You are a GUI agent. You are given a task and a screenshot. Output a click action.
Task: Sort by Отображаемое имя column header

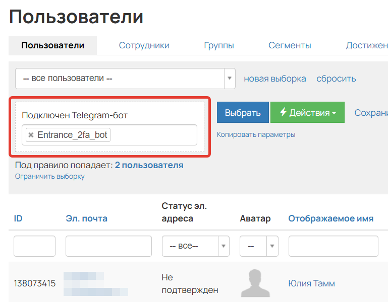pos(331,218)
